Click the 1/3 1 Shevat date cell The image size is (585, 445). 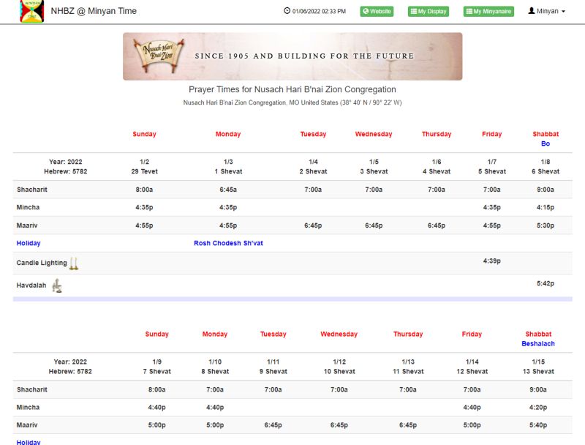click(x=228, y=166)
